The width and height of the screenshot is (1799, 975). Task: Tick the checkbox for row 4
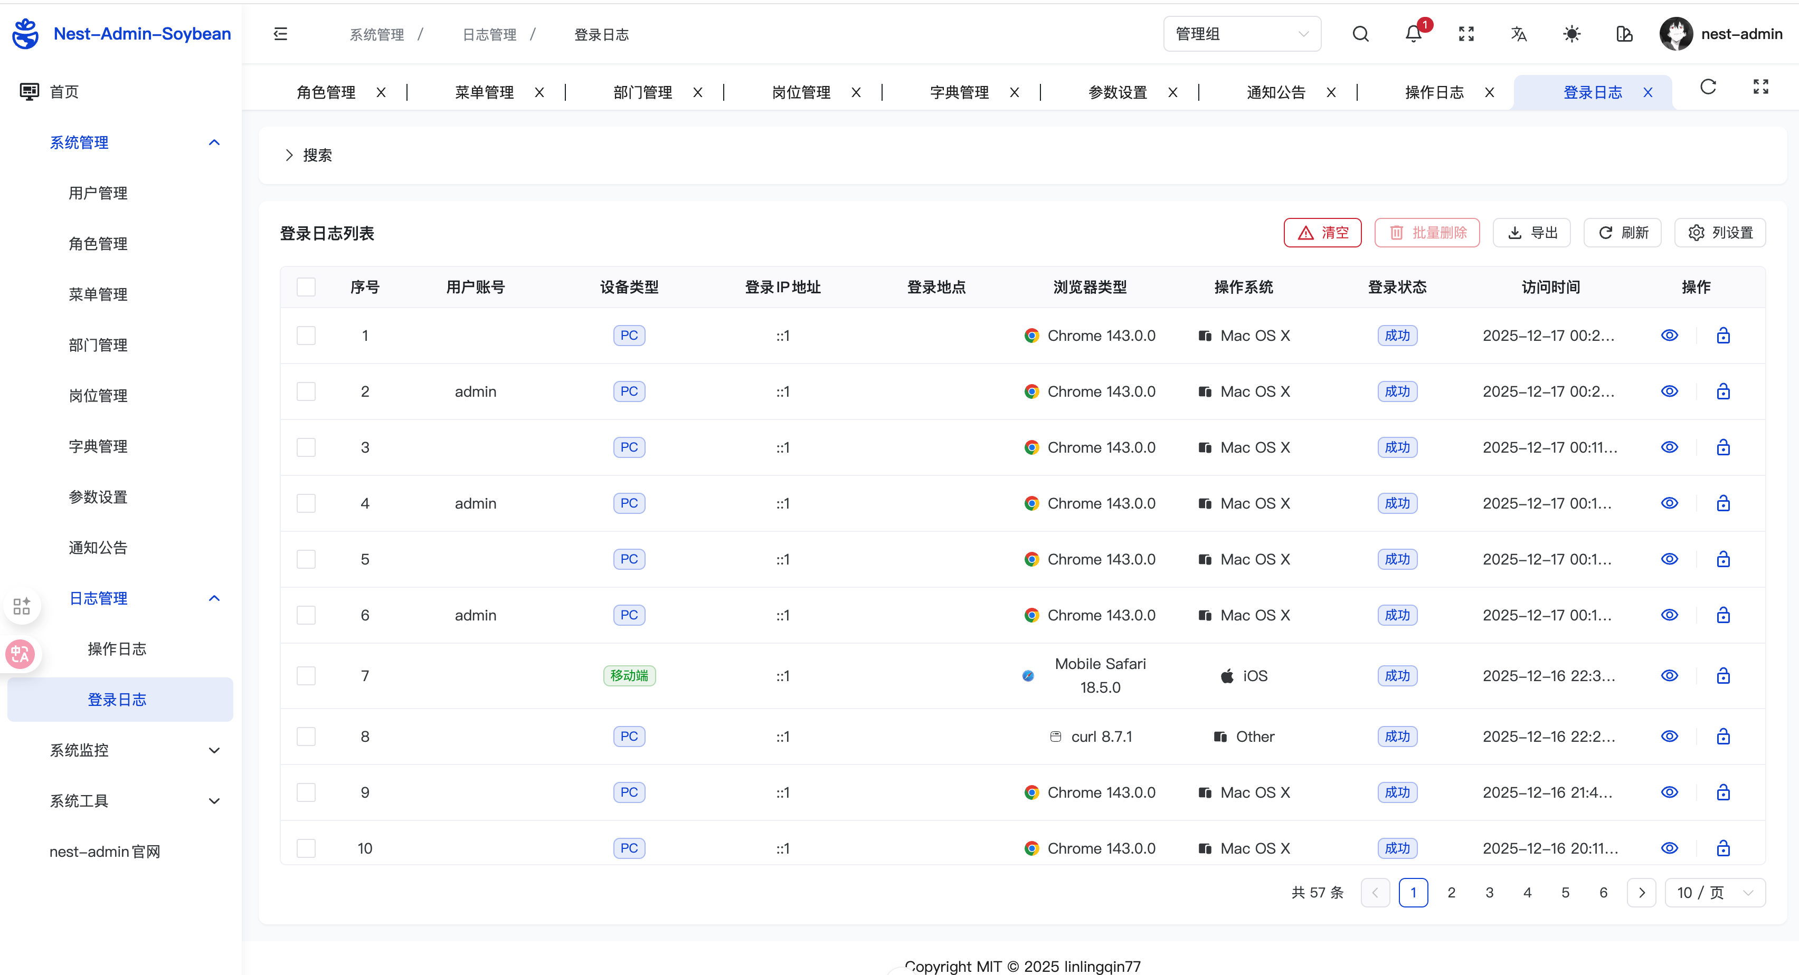point(306,503)
